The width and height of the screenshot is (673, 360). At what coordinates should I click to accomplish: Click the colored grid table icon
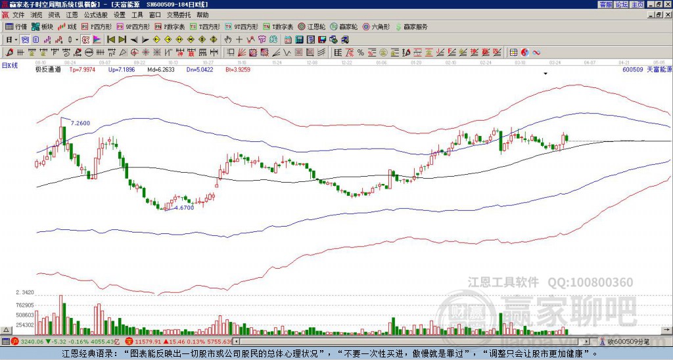(513, 53)
